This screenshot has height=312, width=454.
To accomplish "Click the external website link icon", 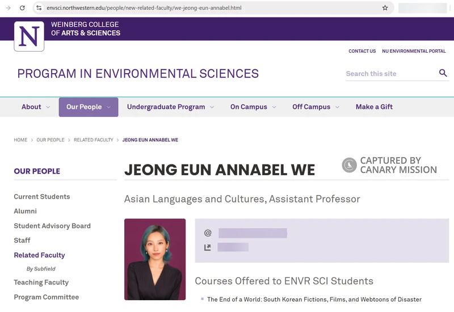I will 208,247.
